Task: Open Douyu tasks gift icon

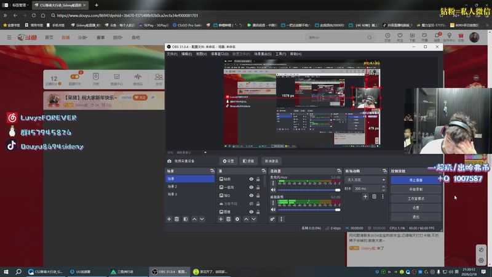Action: pos(461,37)
